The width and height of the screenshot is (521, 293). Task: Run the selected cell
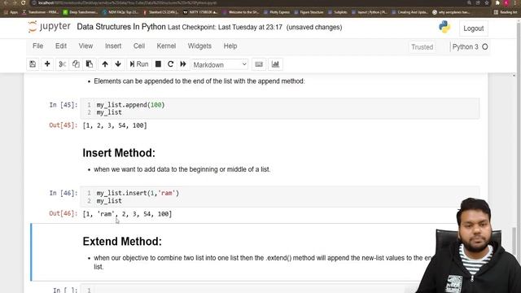[x=139, y=64]
